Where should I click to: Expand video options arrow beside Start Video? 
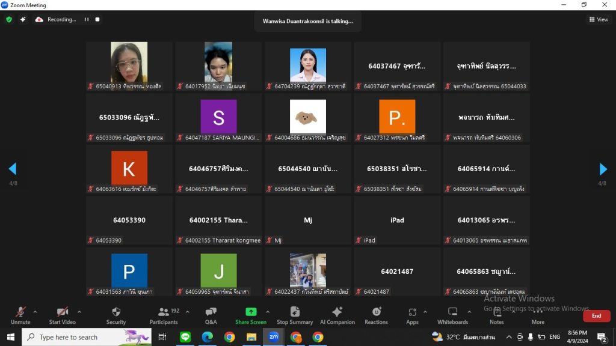click(79, 312)
